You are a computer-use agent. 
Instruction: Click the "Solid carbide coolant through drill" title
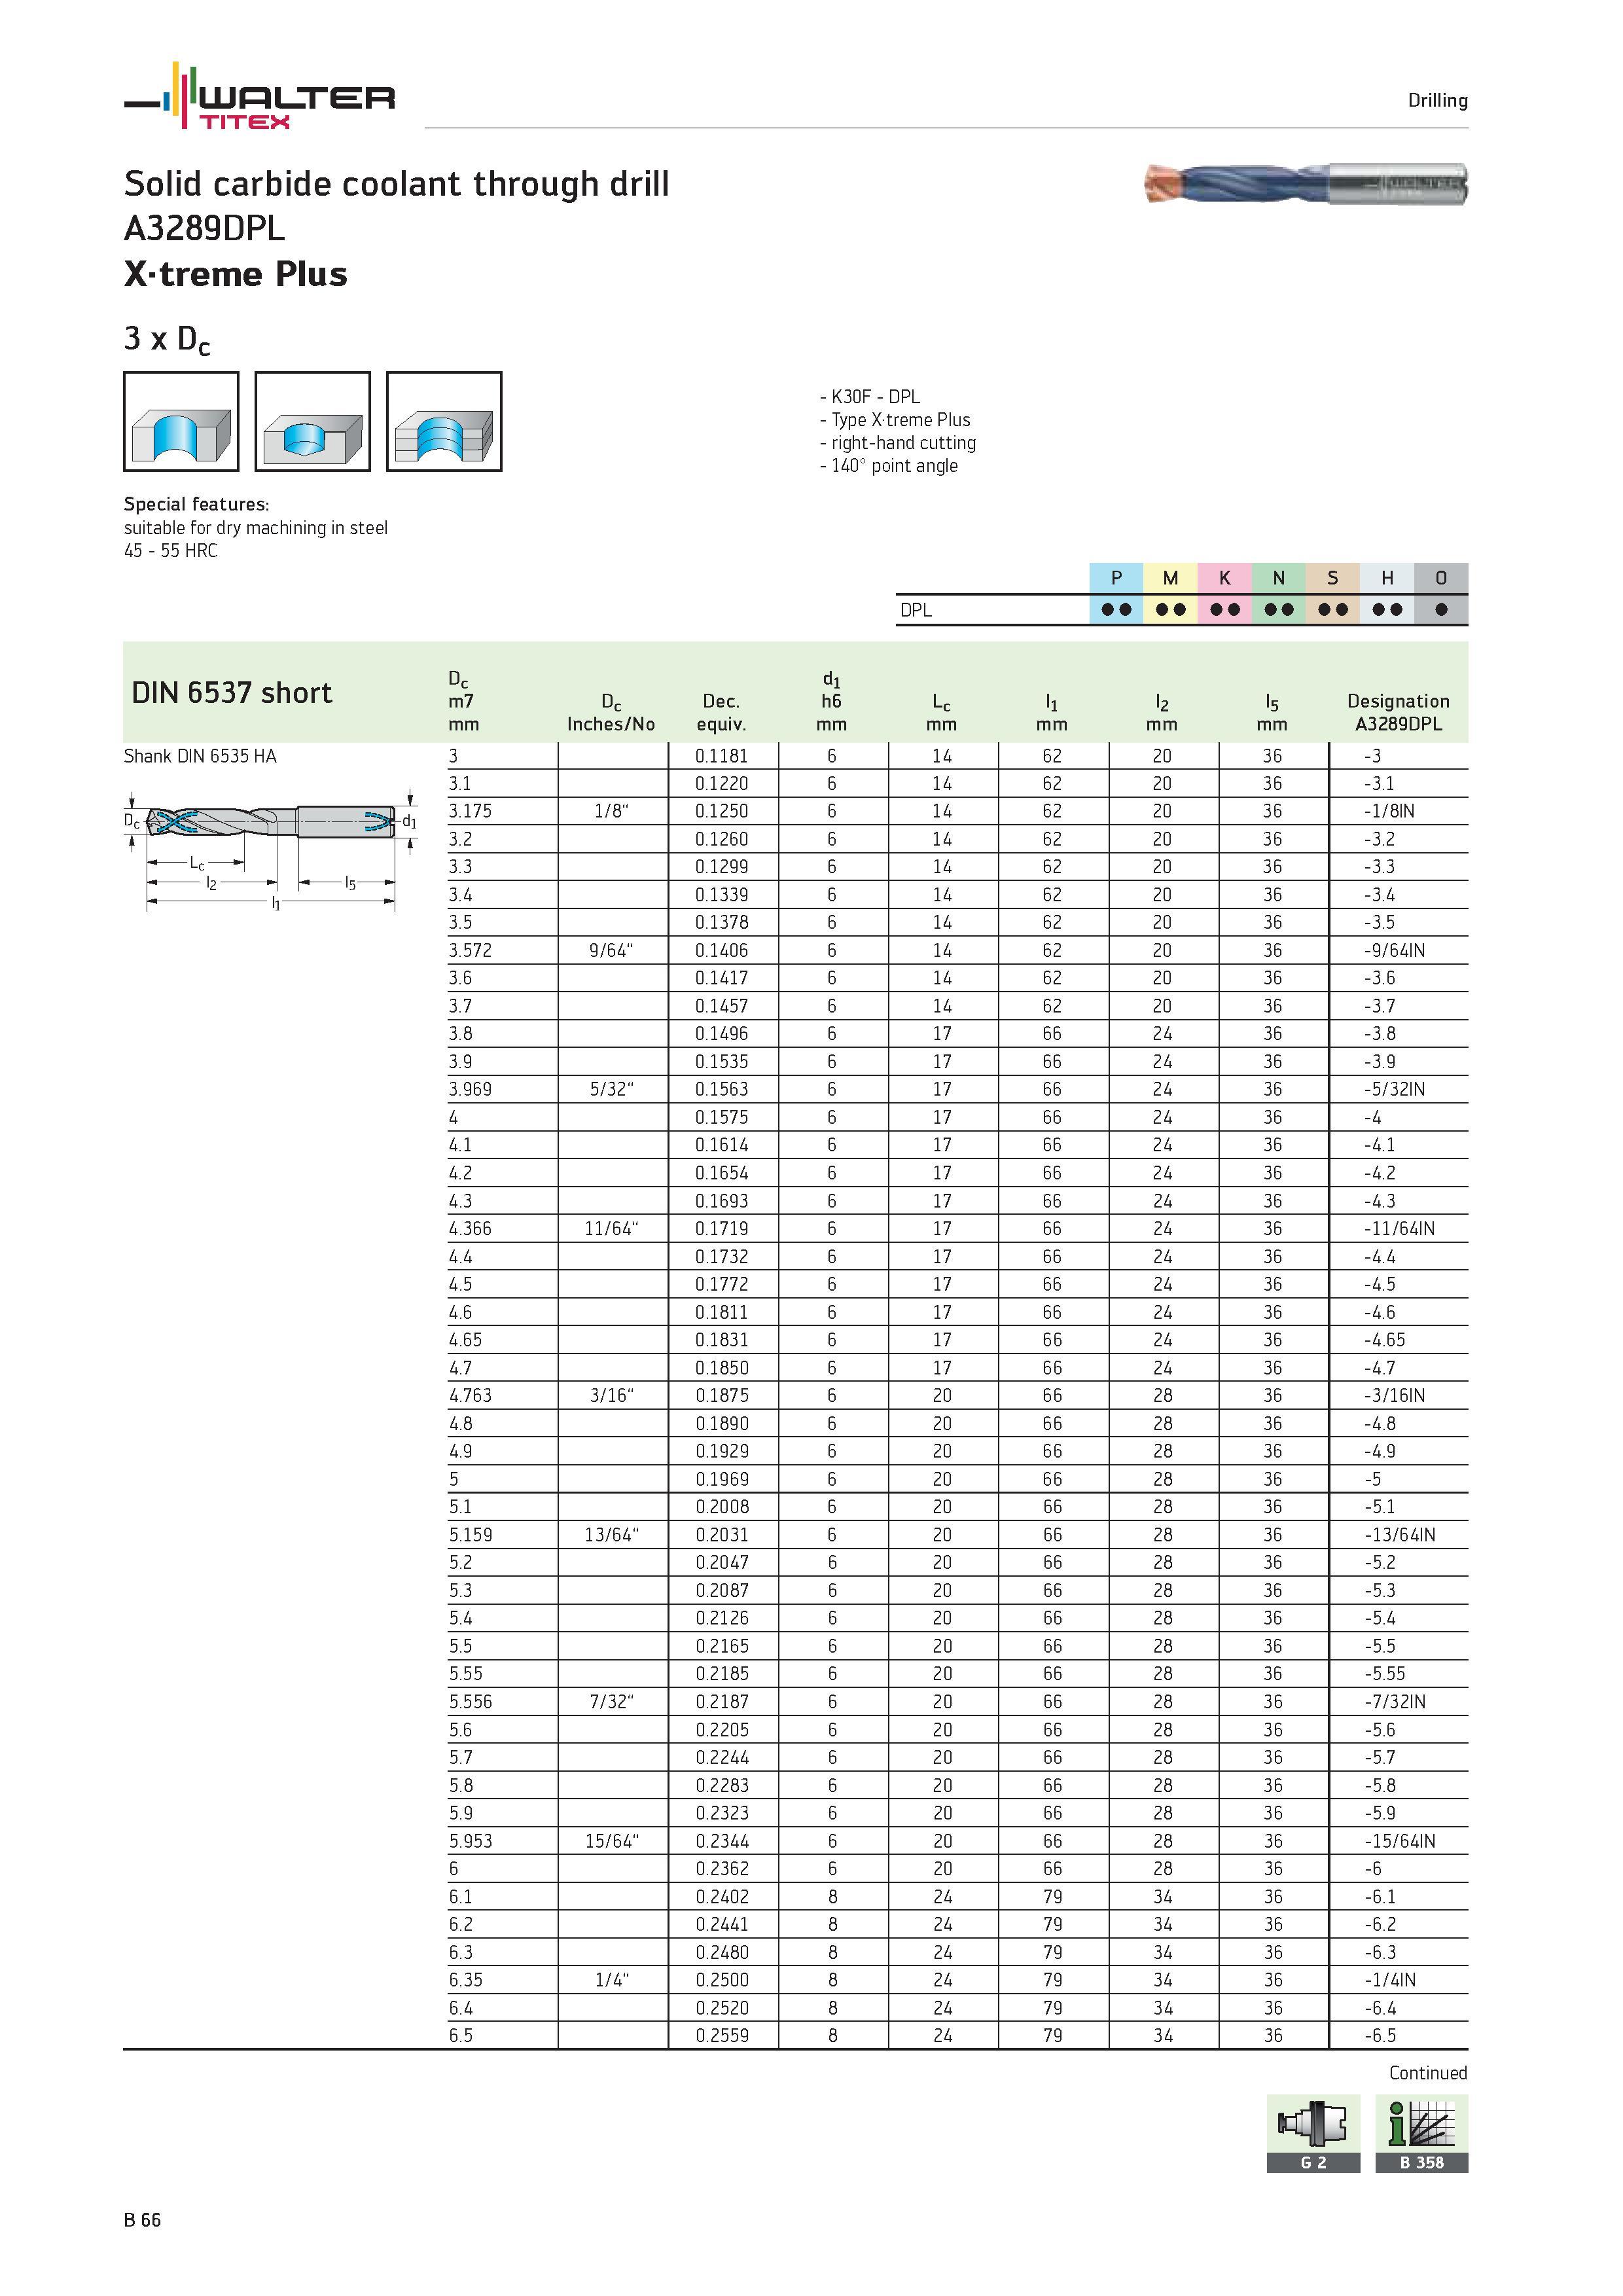[396, 184]
